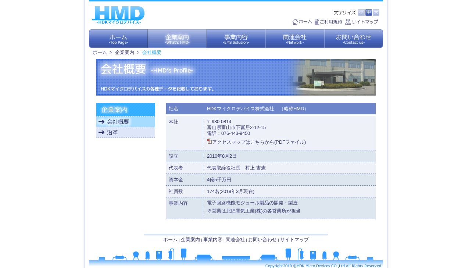Click the phone number 076-443-9450
Screen dimensions: 472x268
pyautogui.click(x=236, y=133)
